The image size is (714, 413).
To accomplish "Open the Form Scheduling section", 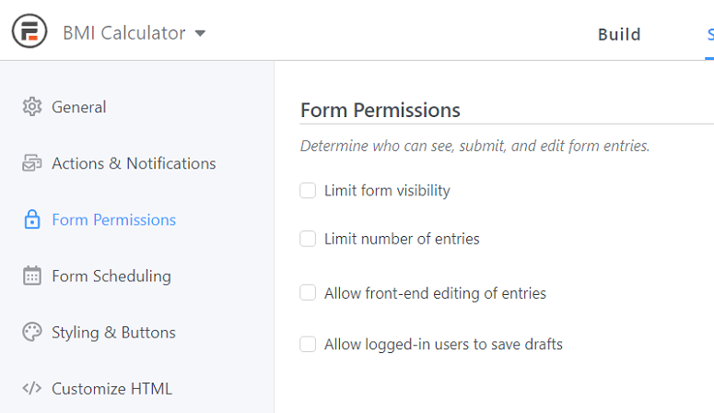I will coord(111,276).
